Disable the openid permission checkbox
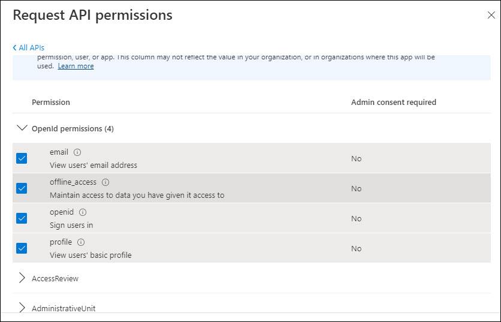The image size is (501, 322). (22, 218)
